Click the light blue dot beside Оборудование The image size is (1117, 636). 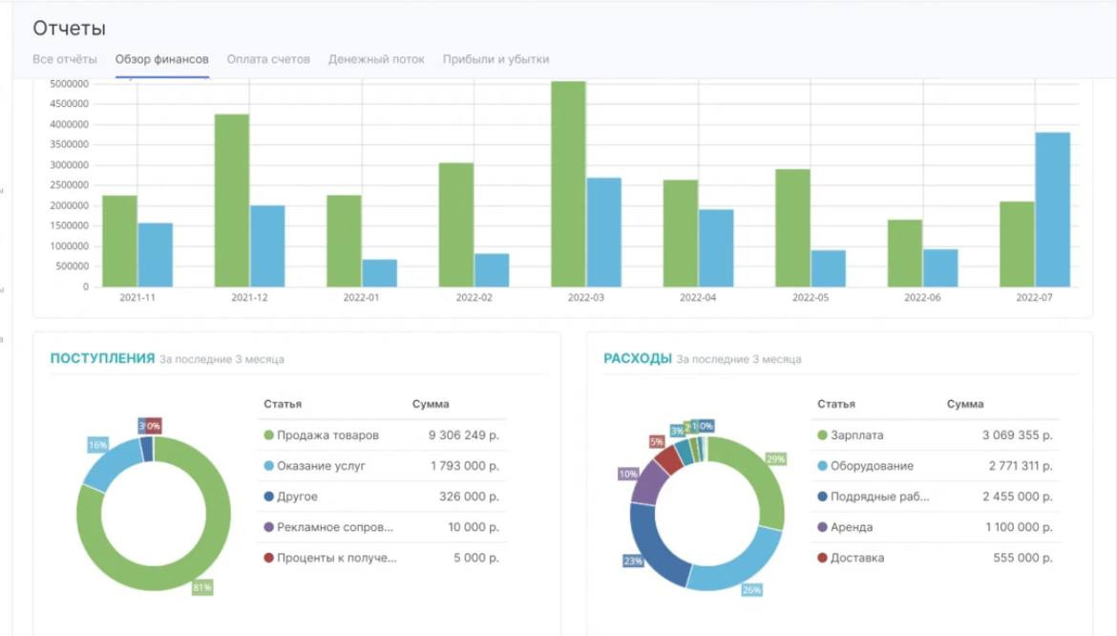822,466
